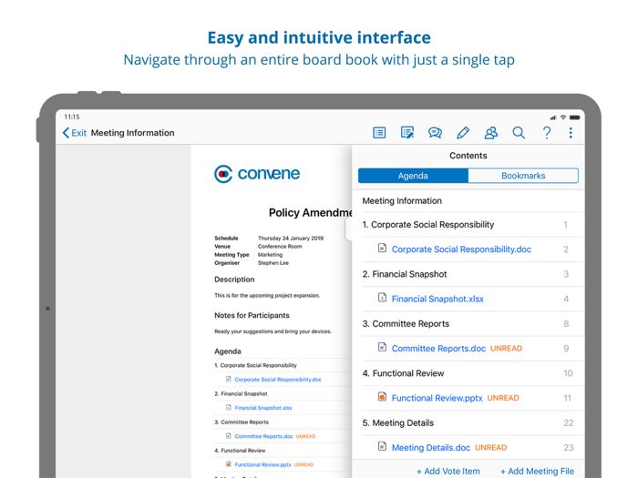Screen dimensions: 638x478
Task: Click the Convene logo in document
Action: [257, 174]
